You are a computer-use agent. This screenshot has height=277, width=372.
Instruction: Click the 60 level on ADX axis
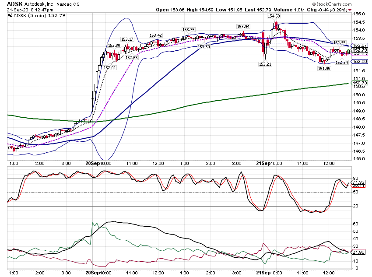tap(356, 224)
